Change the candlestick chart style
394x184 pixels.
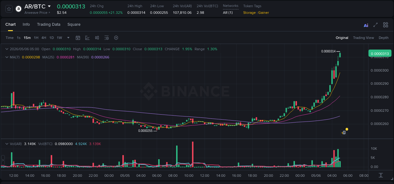97,38
